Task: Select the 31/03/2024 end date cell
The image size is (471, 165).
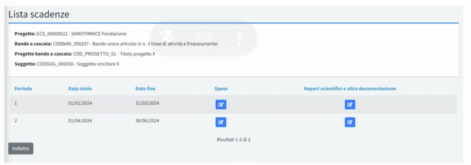Action: (147, 103)
